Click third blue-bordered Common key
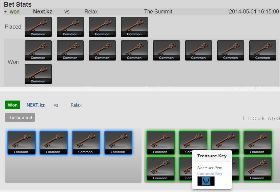Screen dimensions: 280x192 click(86, 143)
